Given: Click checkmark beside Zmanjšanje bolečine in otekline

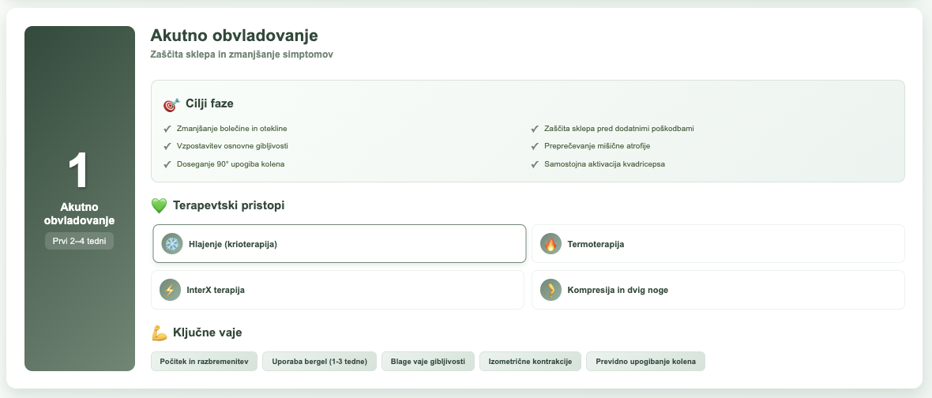Looking at the screenshot, I should coord(167,128).
